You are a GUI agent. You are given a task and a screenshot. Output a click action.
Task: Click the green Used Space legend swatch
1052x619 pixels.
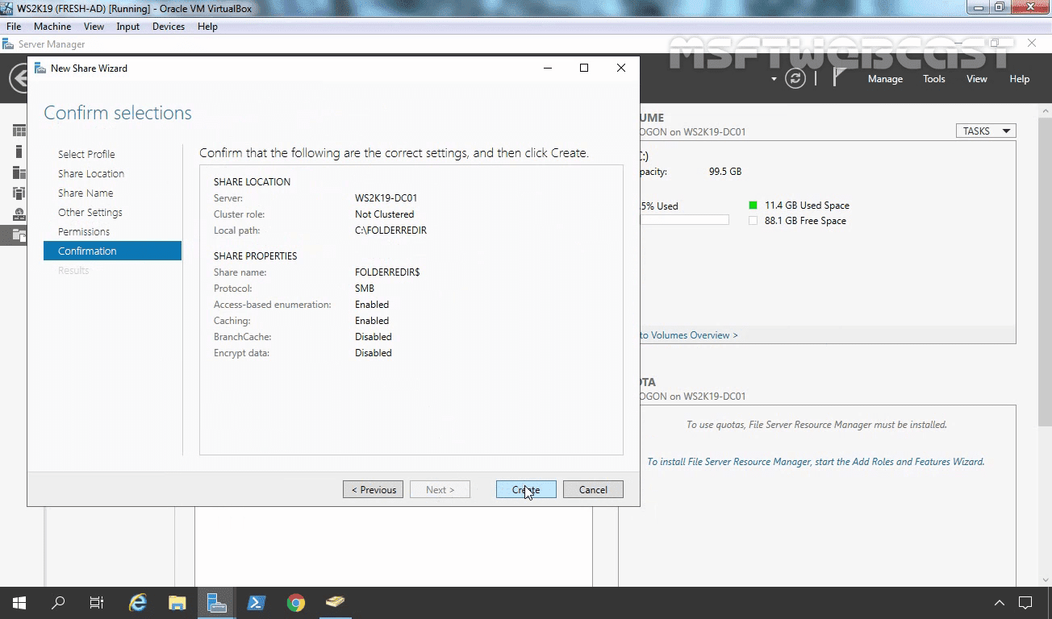pyautogui.click(x=753, y=206)
